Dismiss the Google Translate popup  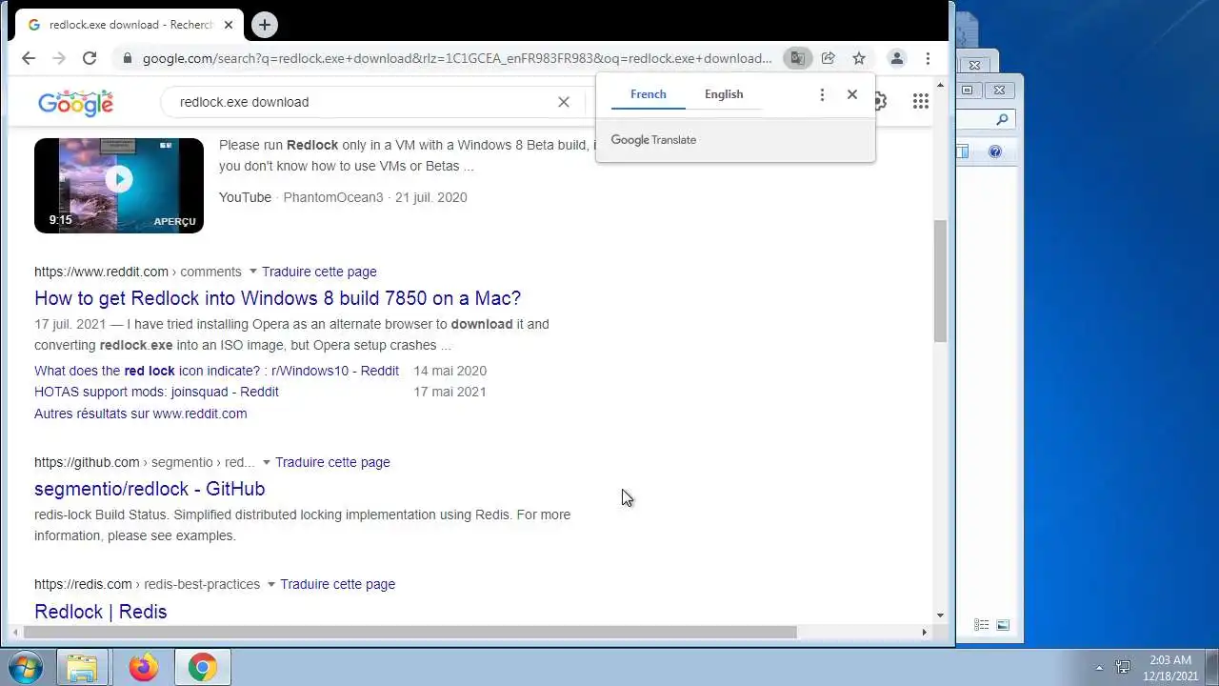point(852,94)
